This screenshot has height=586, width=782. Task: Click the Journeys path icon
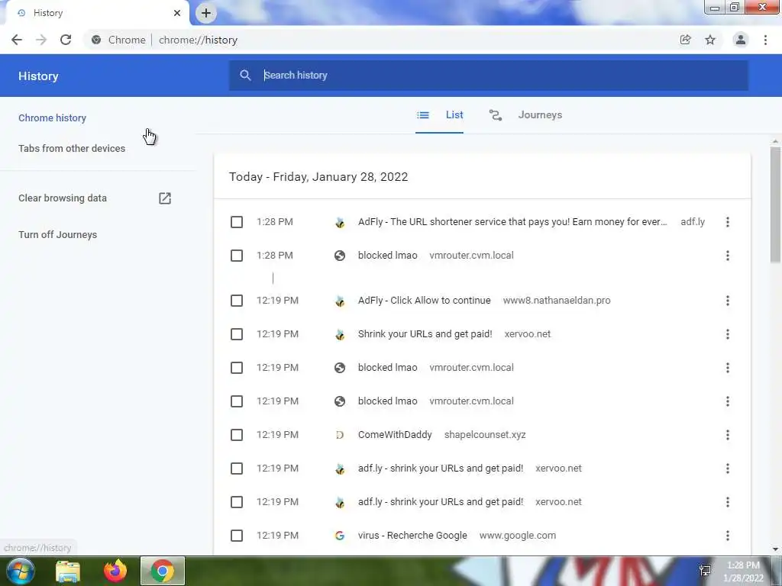(495, 115)
